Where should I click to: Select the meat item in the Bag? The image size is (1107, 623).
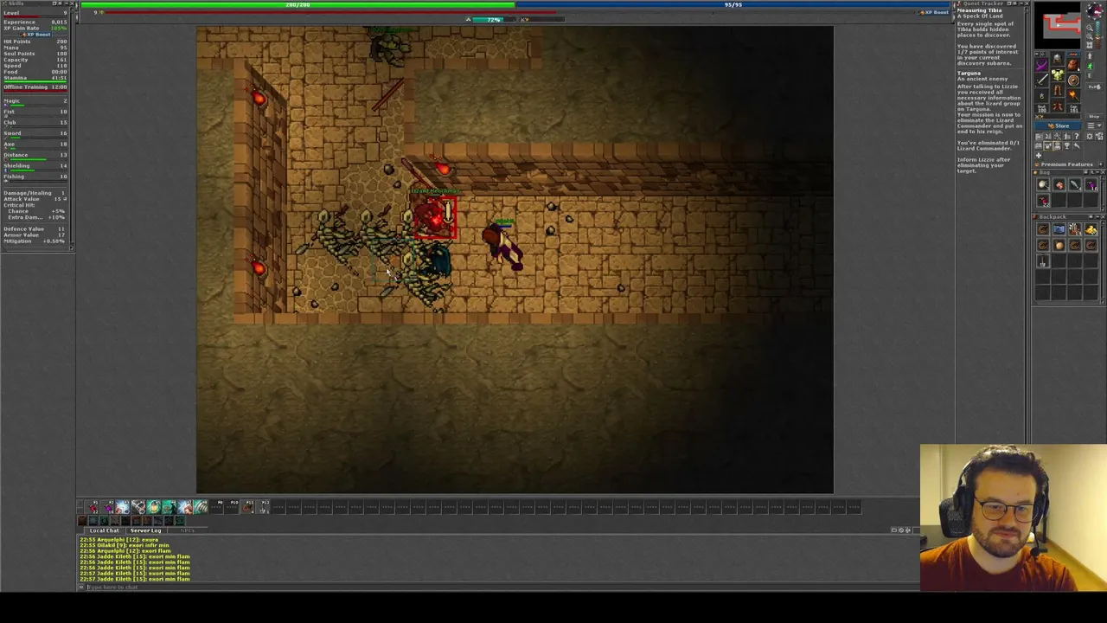[1059, 184]
